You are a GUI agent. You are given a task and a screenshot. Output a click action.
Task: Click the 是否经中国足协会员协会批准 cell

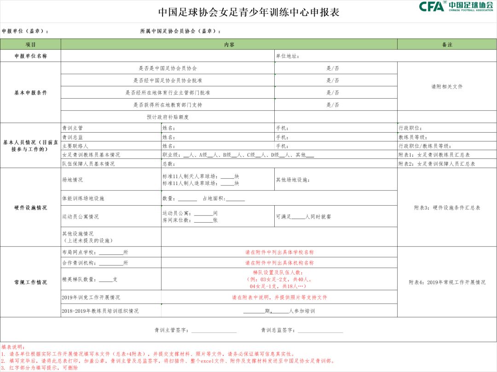pos(168,80)
